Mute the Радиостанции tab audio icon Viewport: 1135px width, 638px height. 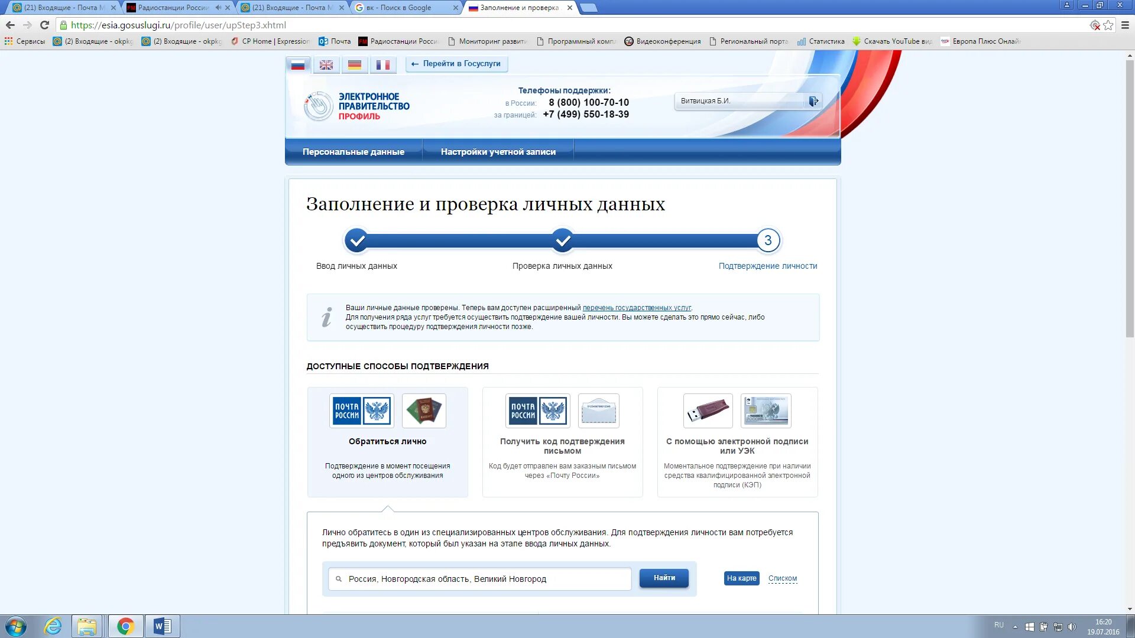click(x=218, y=8)
